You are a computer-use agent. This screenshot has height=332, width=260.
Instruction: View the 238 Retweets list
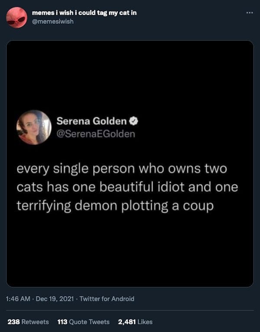pyautogui.click(x=28, y=322)
